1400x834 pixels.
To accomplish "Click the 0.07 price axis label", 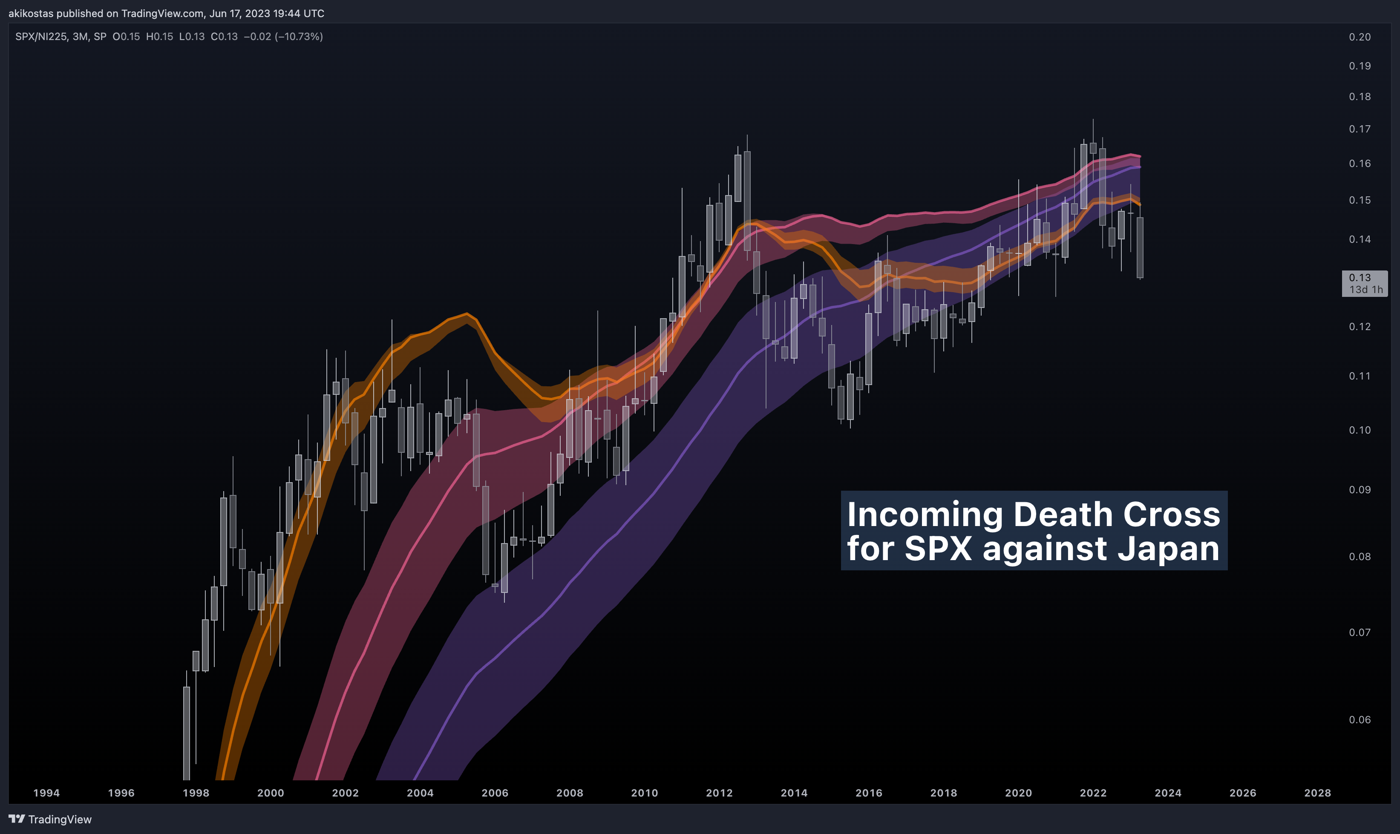I will click(1360, 632).
